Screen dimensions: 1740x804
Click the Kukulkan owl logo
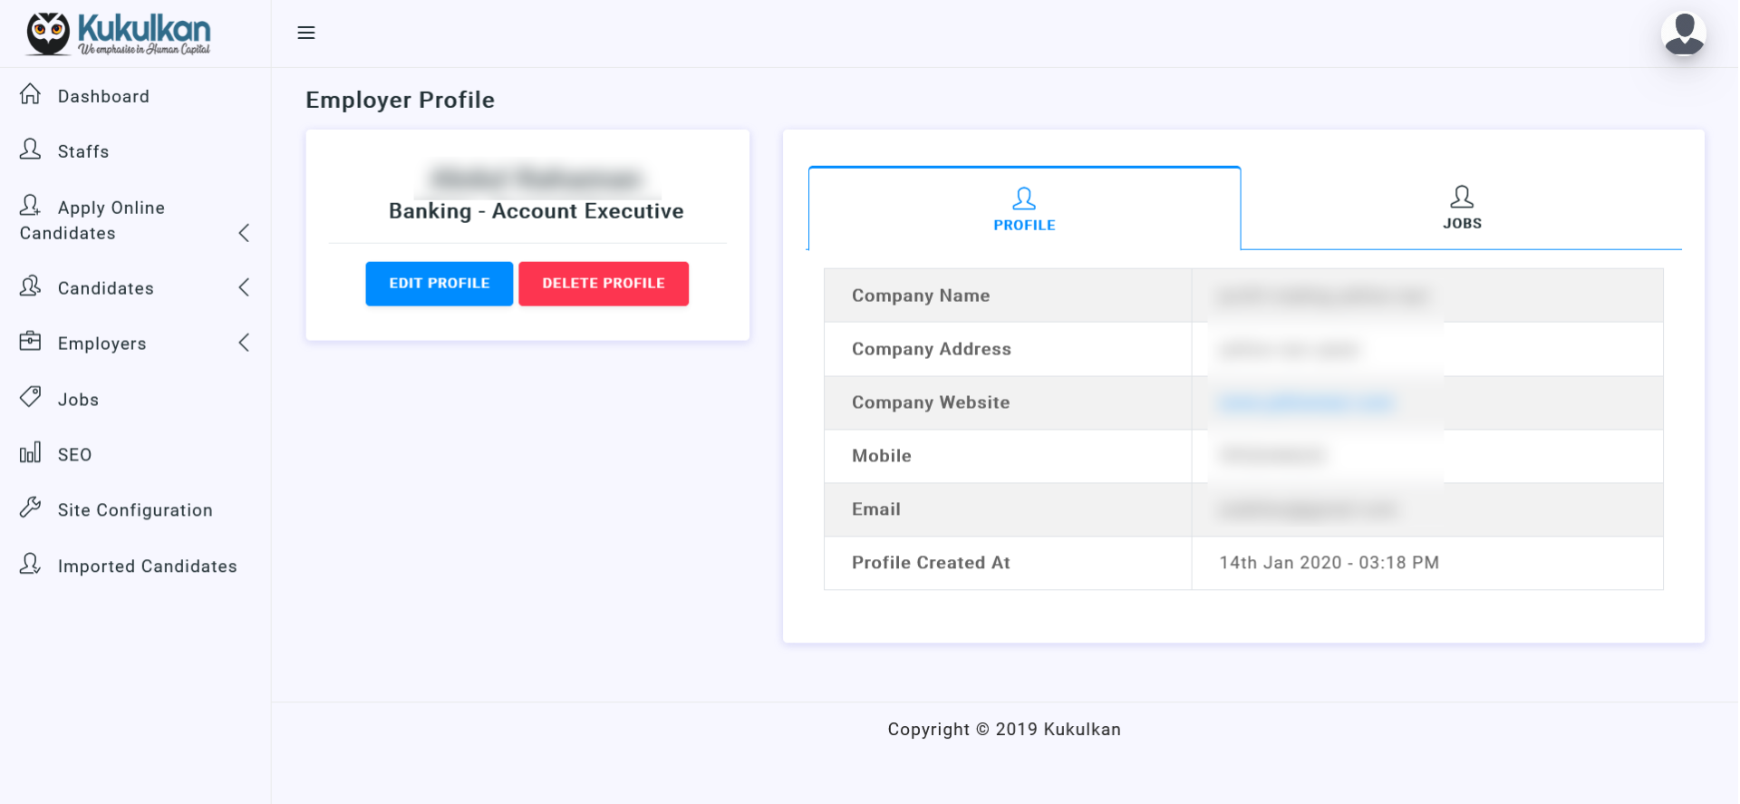(48, 34)
